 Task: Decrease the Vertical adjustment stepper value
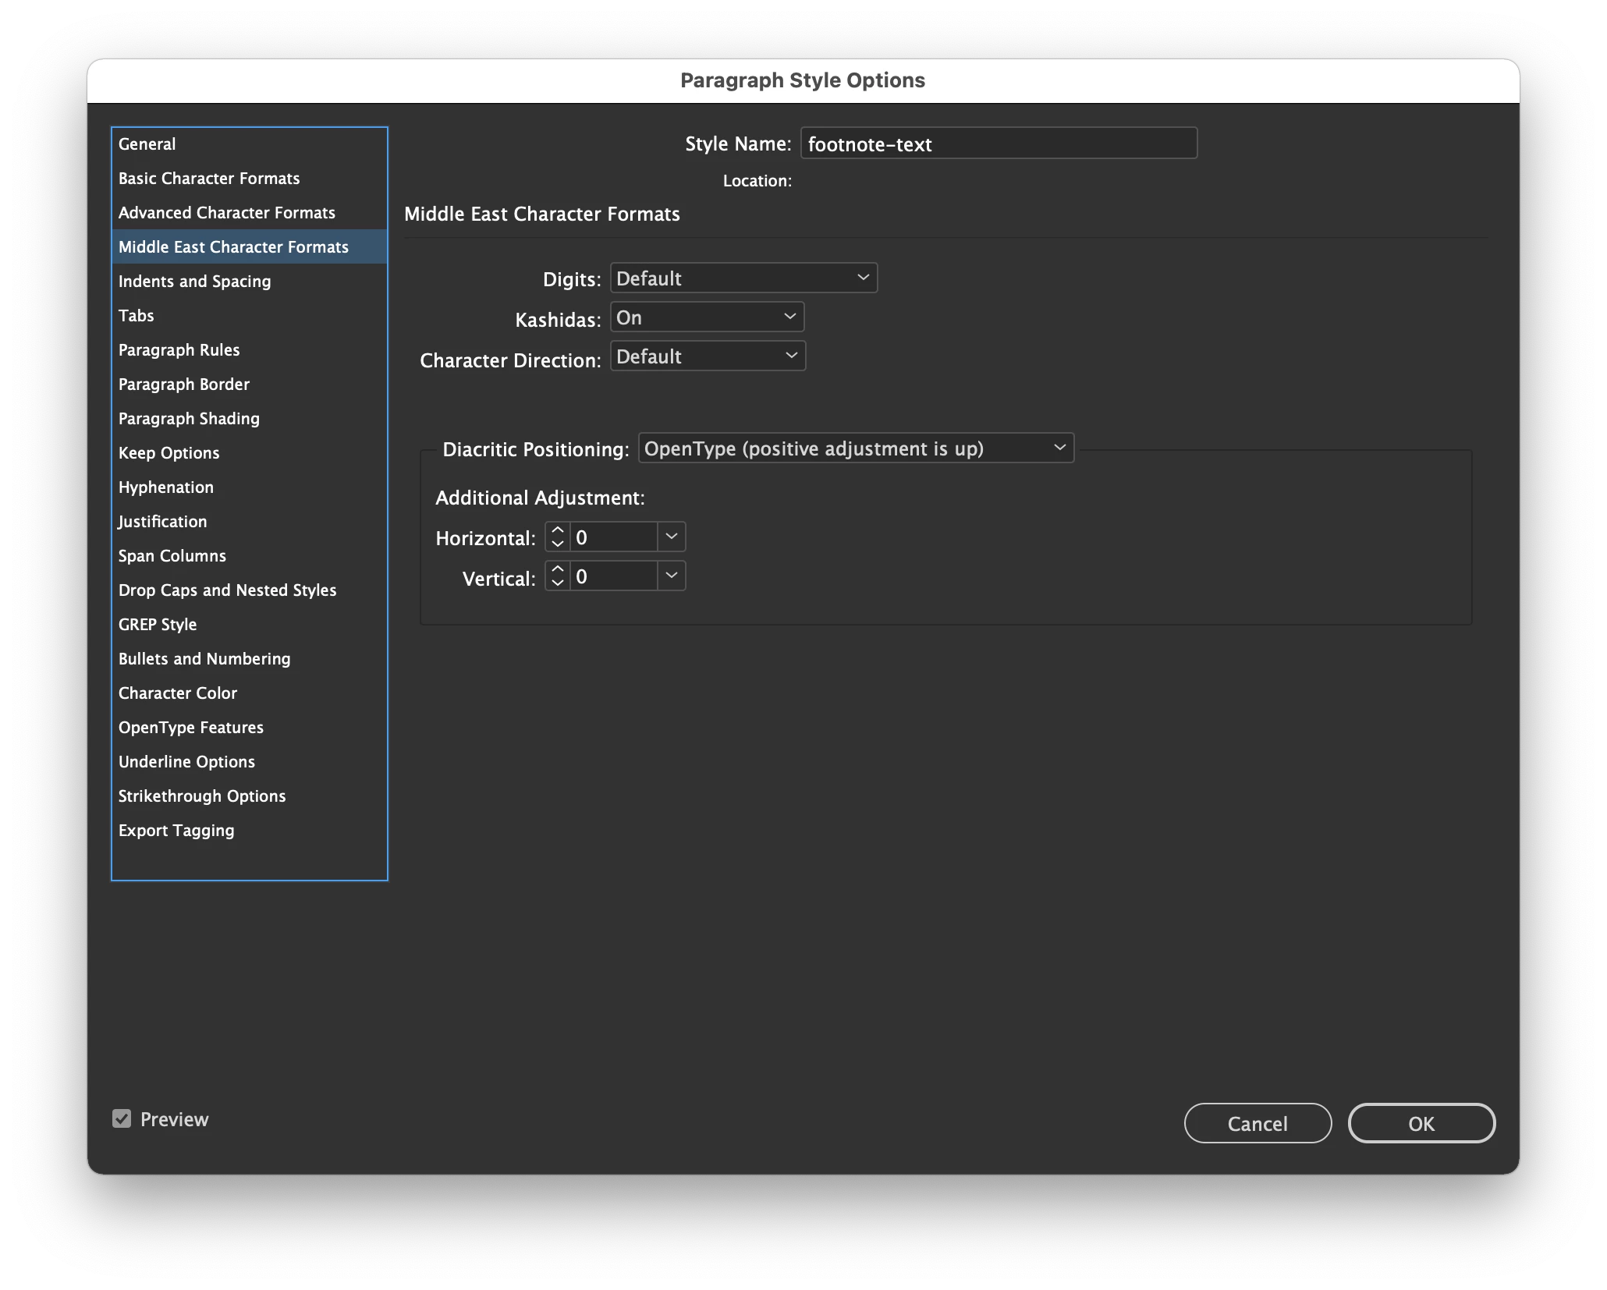[x=557, y=583]
